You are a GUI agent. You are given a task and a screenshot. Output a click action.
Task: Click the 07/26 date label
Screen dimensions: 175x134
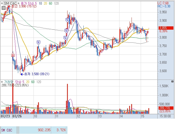[17, 116]
